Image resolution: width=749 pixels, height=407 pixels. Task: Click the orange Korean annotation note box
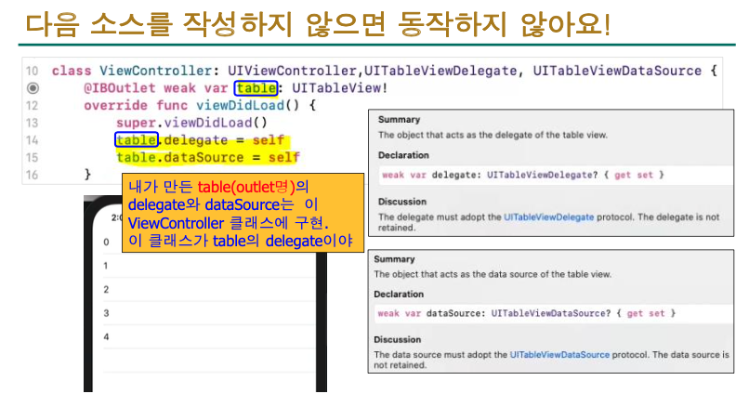[243, 213]
